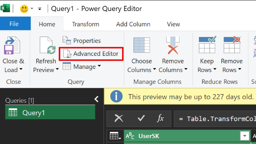Click the fx add step icon
Screen dimensions: 256x144
[160, 118]
